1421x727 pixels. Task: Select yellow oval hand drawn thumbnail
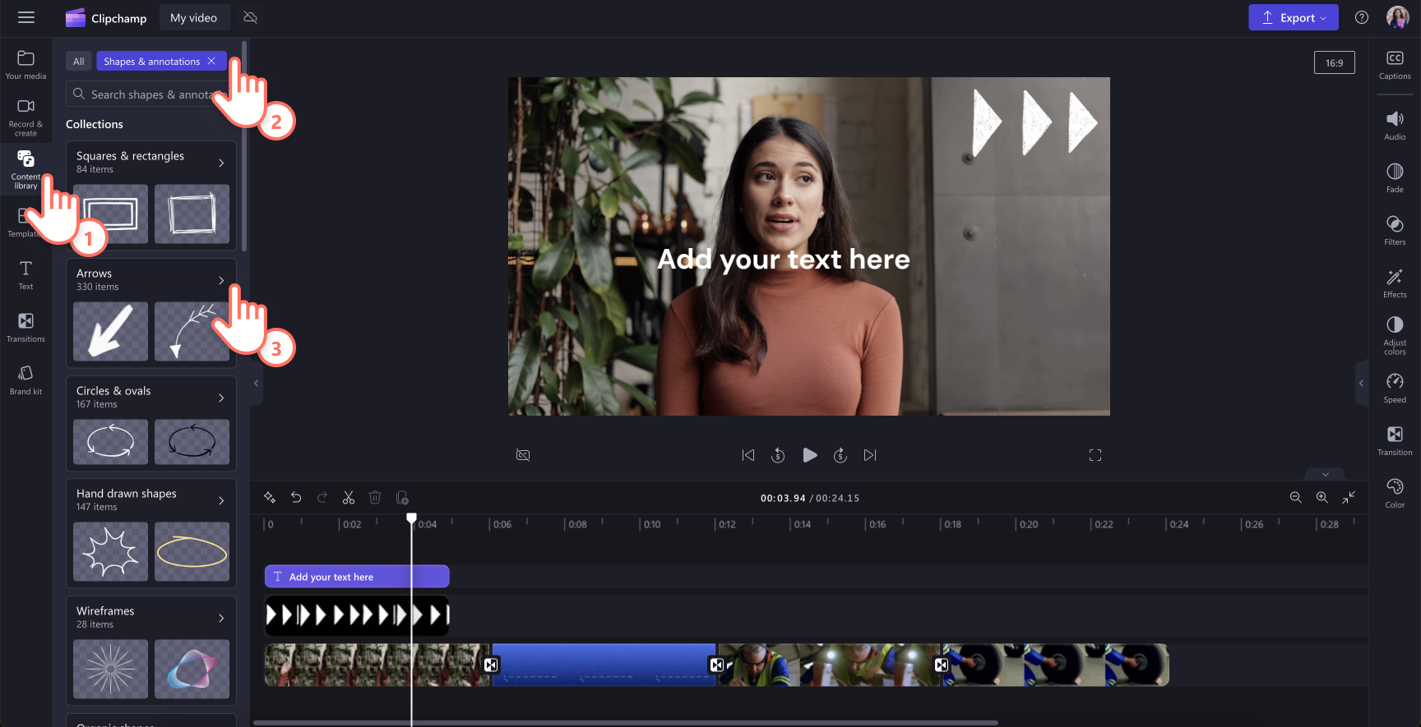point(192,551)
